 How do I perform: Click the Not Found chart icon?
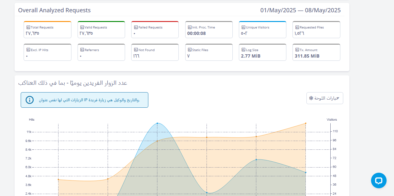pyautogui.click(x=136, y=50)
